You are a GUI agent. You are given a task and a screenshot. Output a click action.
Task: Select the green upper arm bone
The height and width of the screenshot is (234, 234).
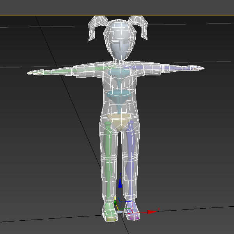click(90, 69)
